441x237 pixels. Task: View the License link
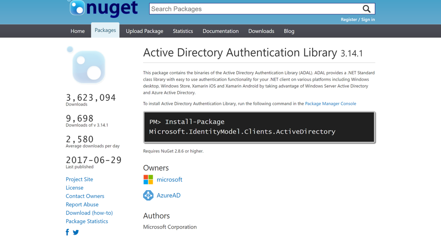(75, 187)
